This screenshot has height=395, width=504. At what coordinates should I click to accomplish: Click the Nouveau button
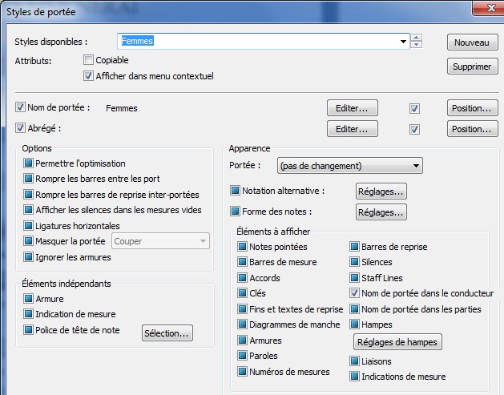[470, 42]
